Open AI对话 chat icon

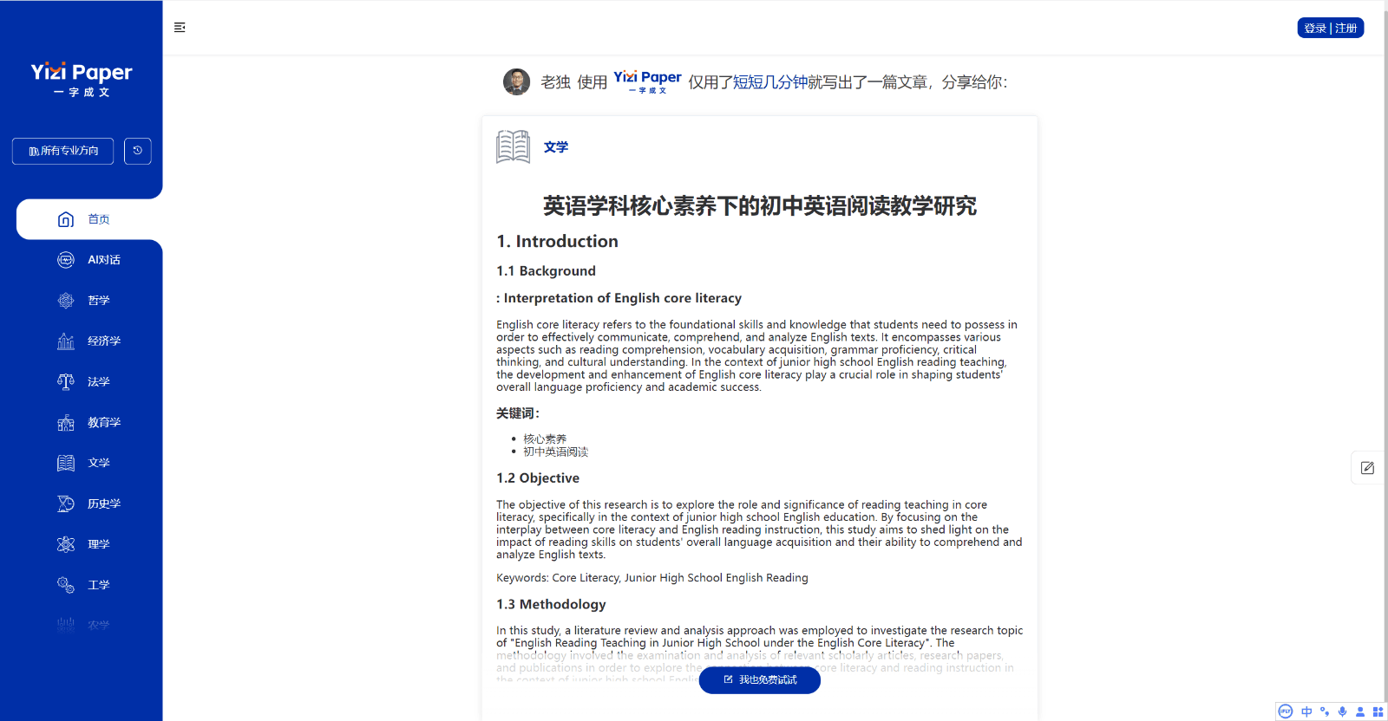(66, 260)
